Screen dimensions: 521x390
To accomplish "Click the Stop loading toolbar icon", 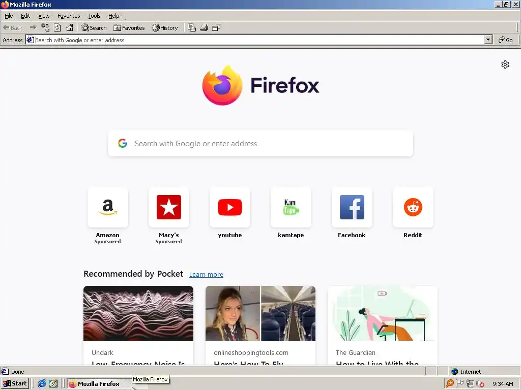I will coord(45,27).
